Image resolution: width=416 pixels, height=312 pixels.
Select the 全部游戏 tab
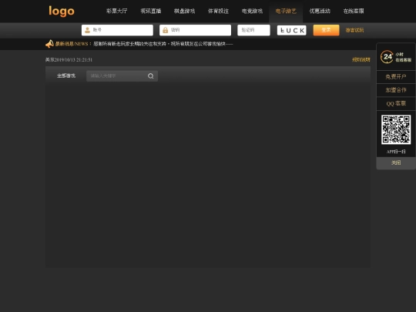pyautogui.click(x=66, y=75)
